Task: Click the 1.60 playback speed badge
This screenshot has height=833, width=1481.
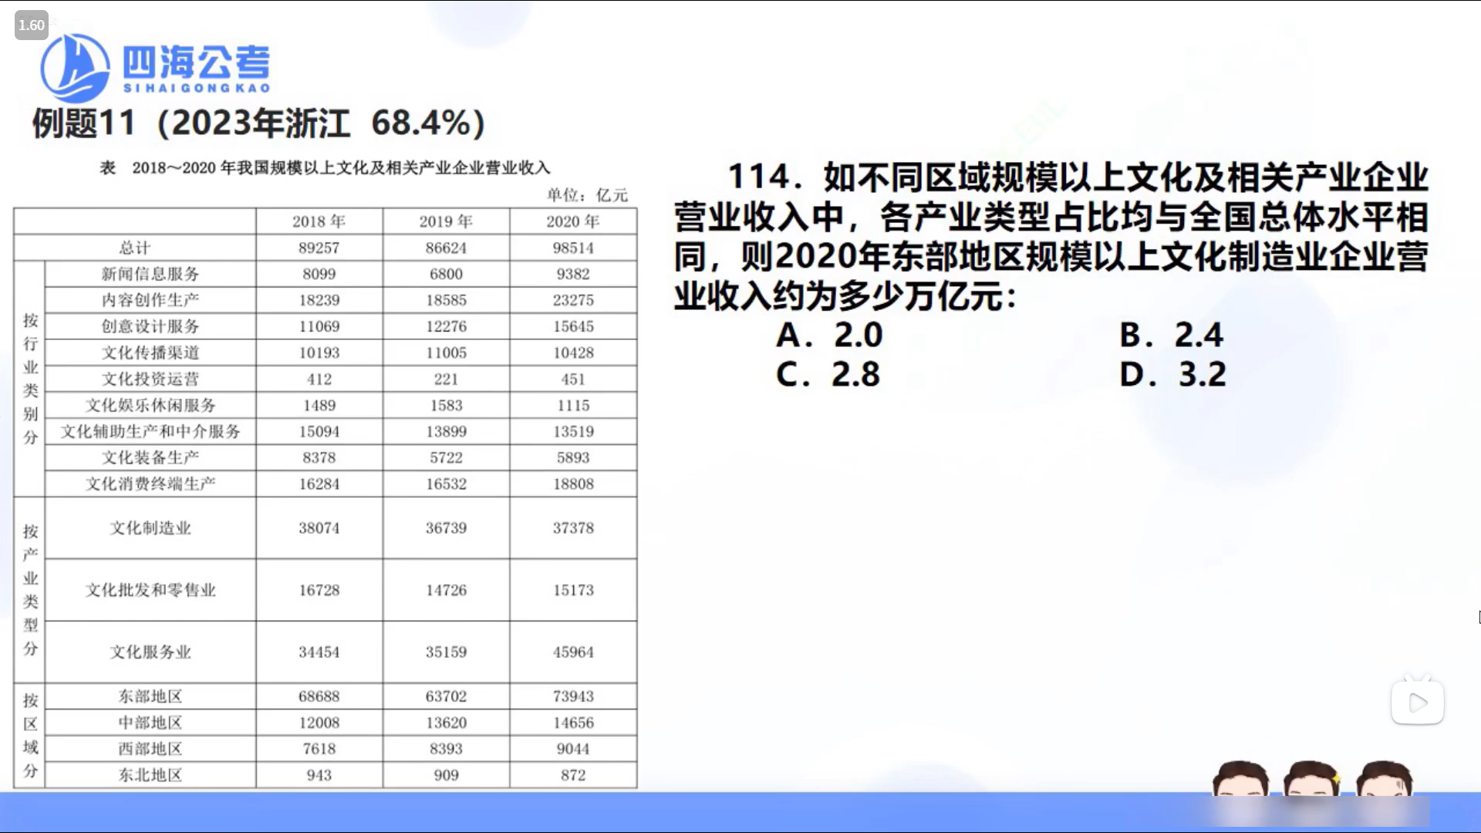Action: [x=32, y=25]
